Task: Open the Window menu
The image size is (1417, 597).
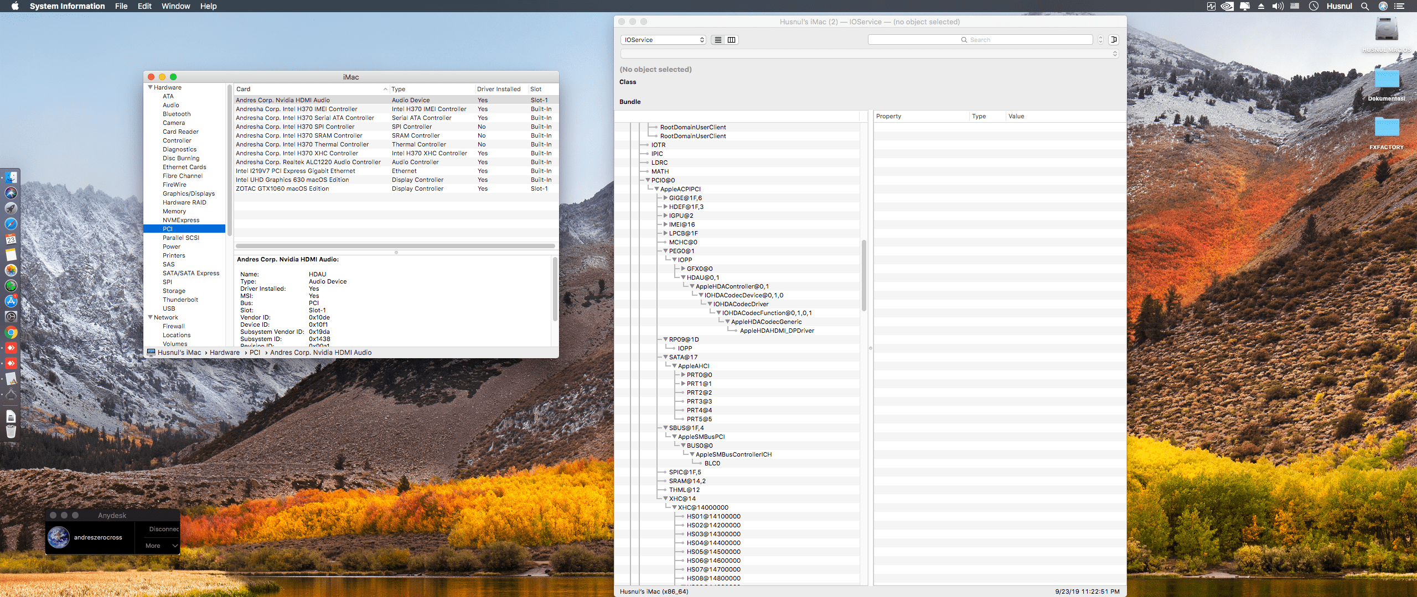Action: pyautogui.click(x=175, y=6)
